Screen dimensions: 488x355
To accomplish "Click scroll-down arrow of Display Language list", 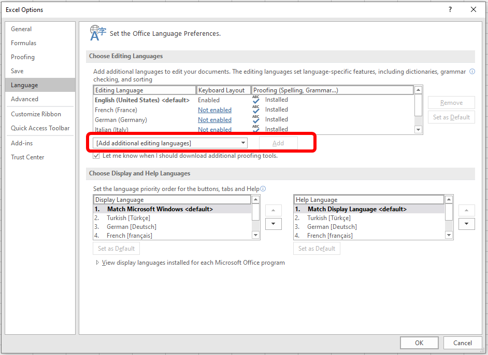I will 255,235.
